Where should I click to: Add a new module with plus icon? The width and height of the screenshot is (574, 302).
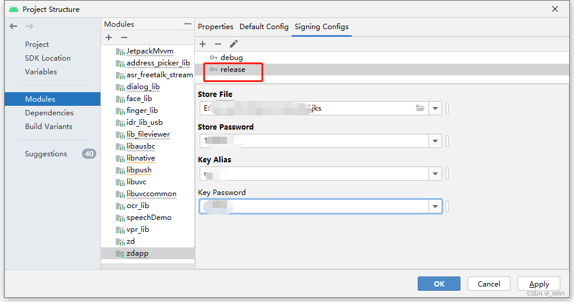coord(109,37)
